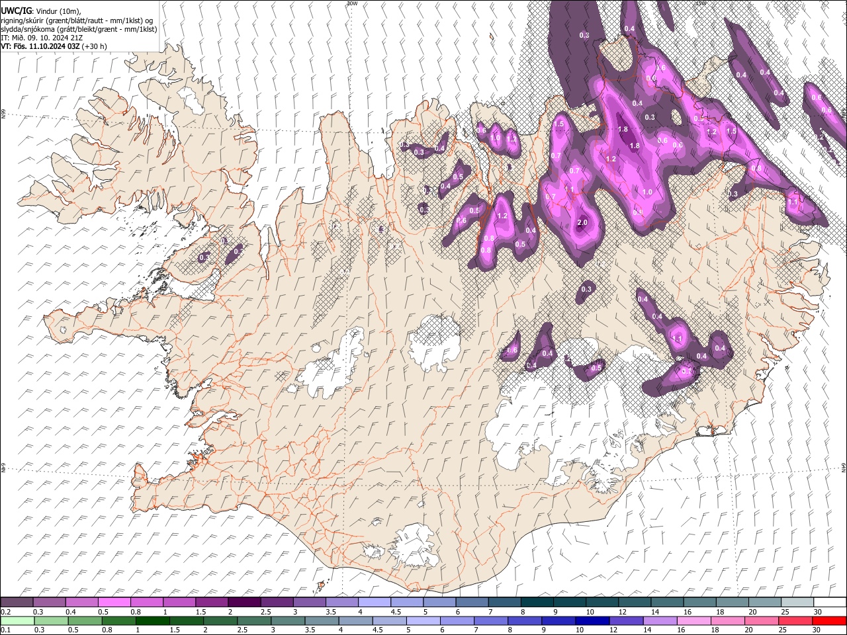Select bottom-row bright red swatch after 30

pos(829,620)
